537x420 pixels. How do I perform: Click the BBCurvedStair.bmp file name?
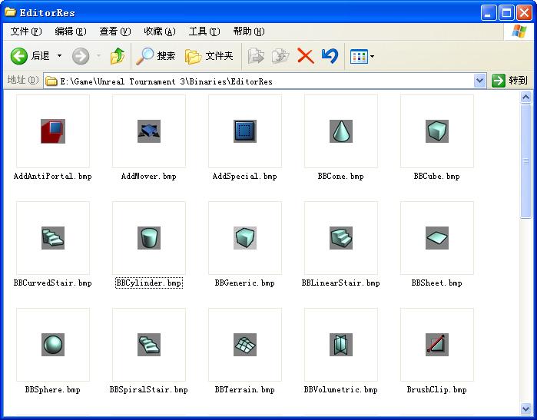[53, 283]
